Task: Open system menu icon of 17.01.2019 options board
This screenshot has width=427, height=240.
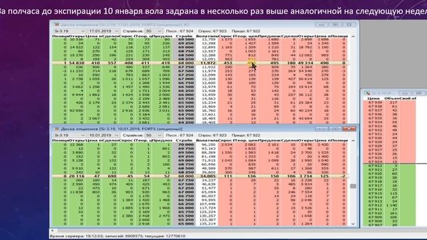Action: 57,25
